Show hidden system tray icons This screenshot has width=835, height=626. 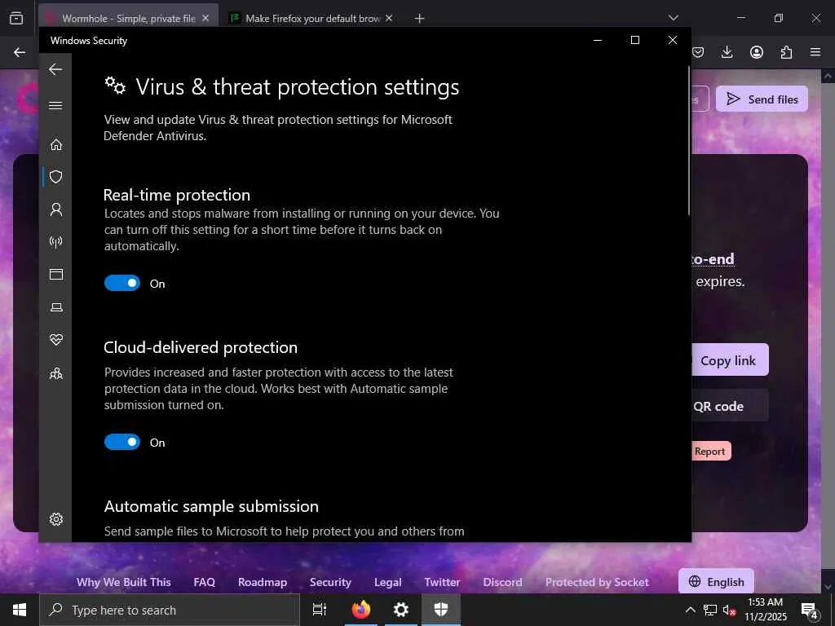[690, 610]
